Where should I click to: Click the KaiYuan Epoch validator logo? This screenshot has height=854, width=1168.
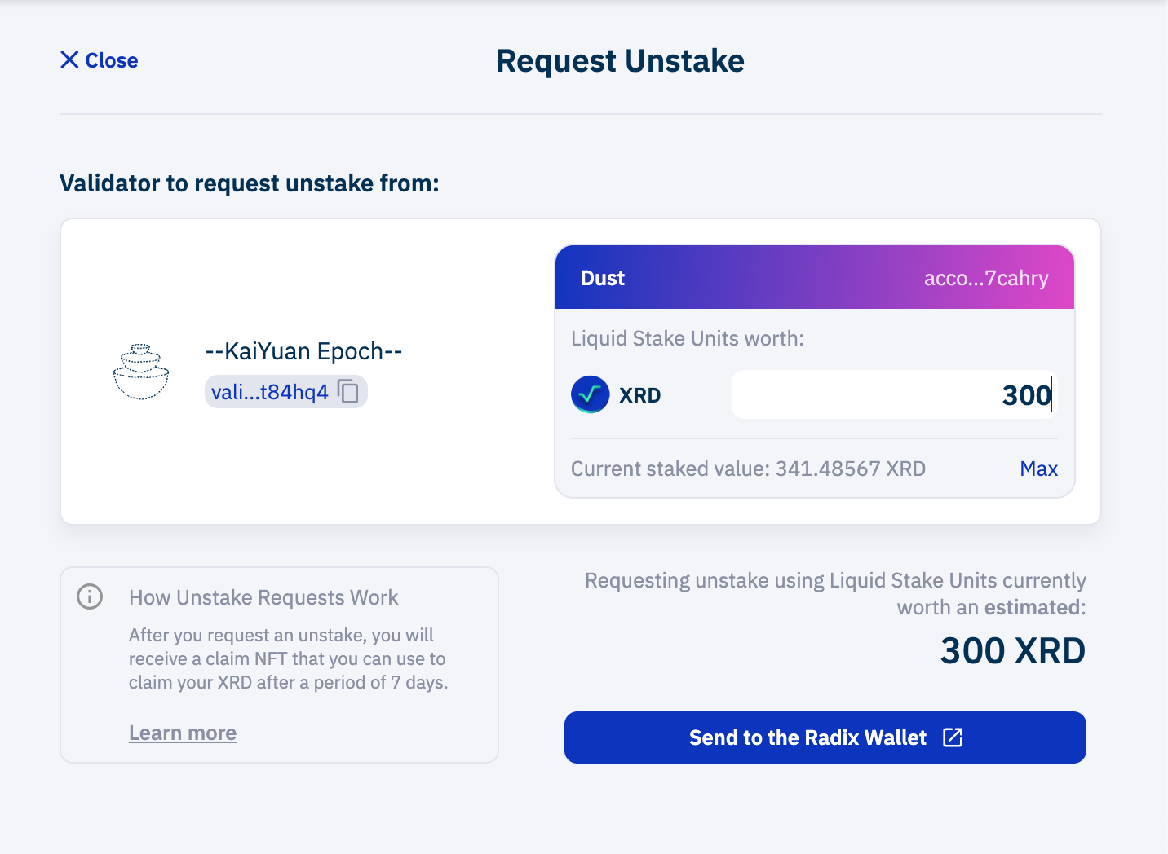(141, 372)
